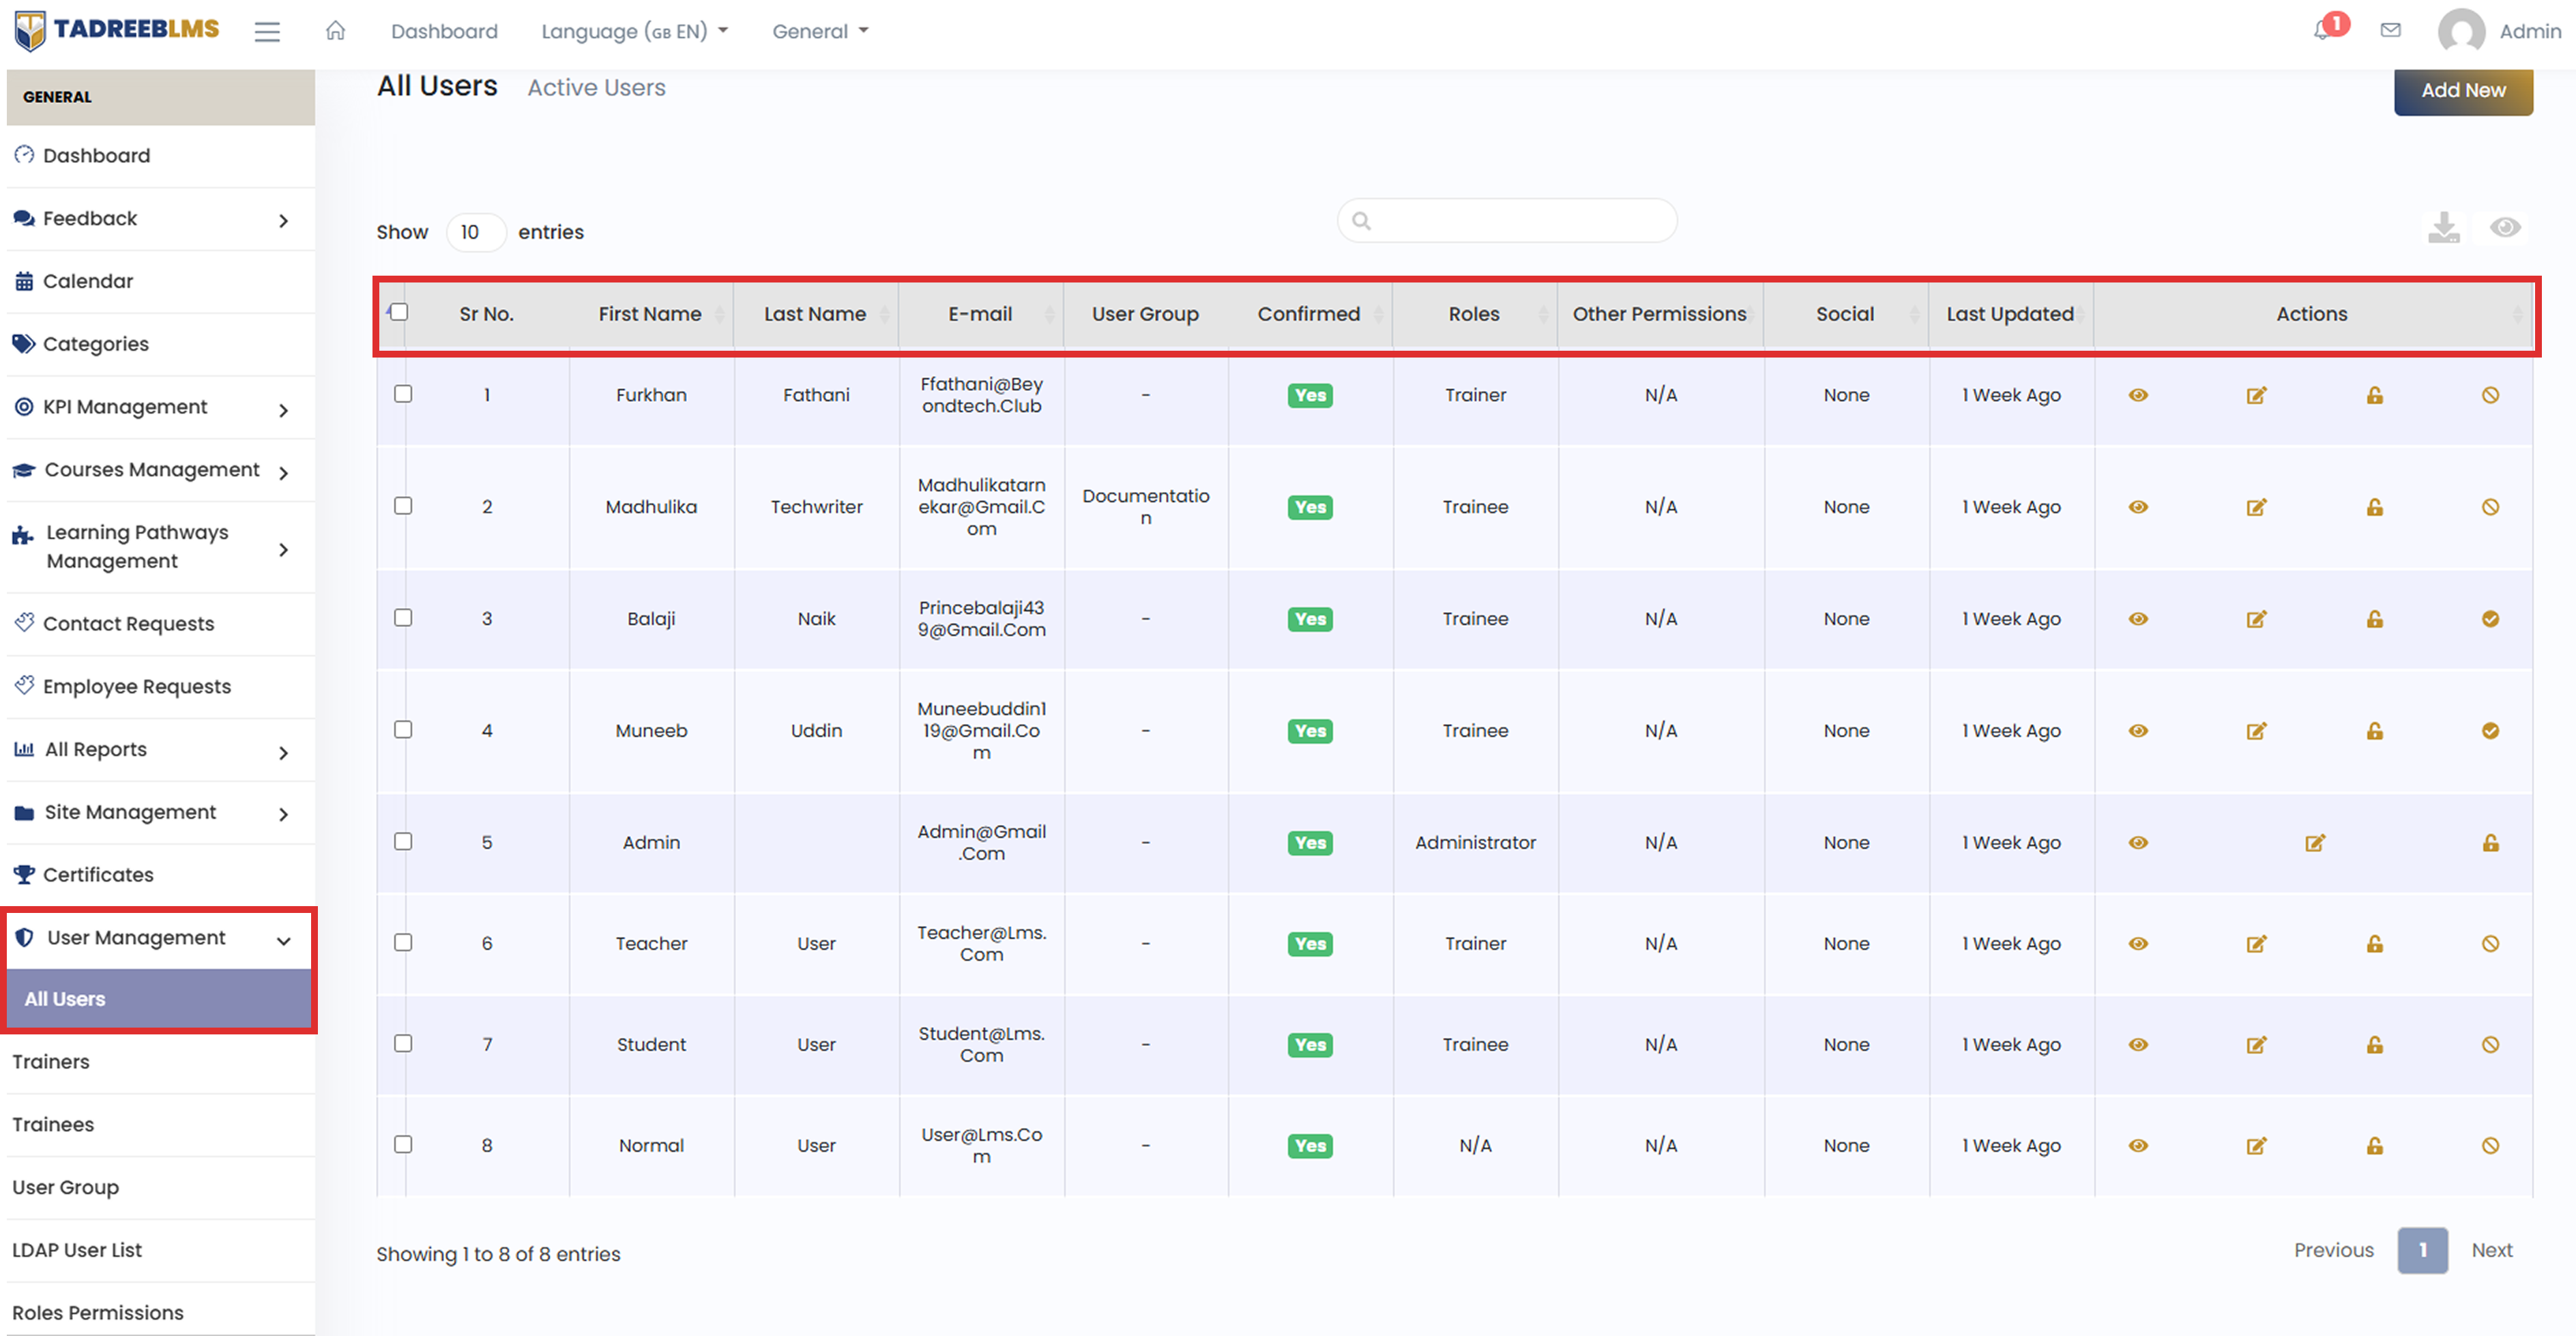
Task: Click the Admin avatar picture
Action: click(x=2462, y=32)
